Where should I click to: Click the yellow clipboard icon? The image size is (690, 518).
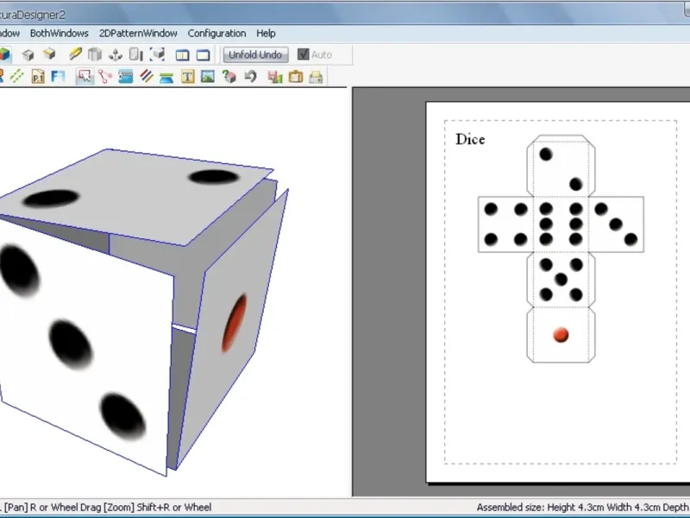[x=296, y=77]
